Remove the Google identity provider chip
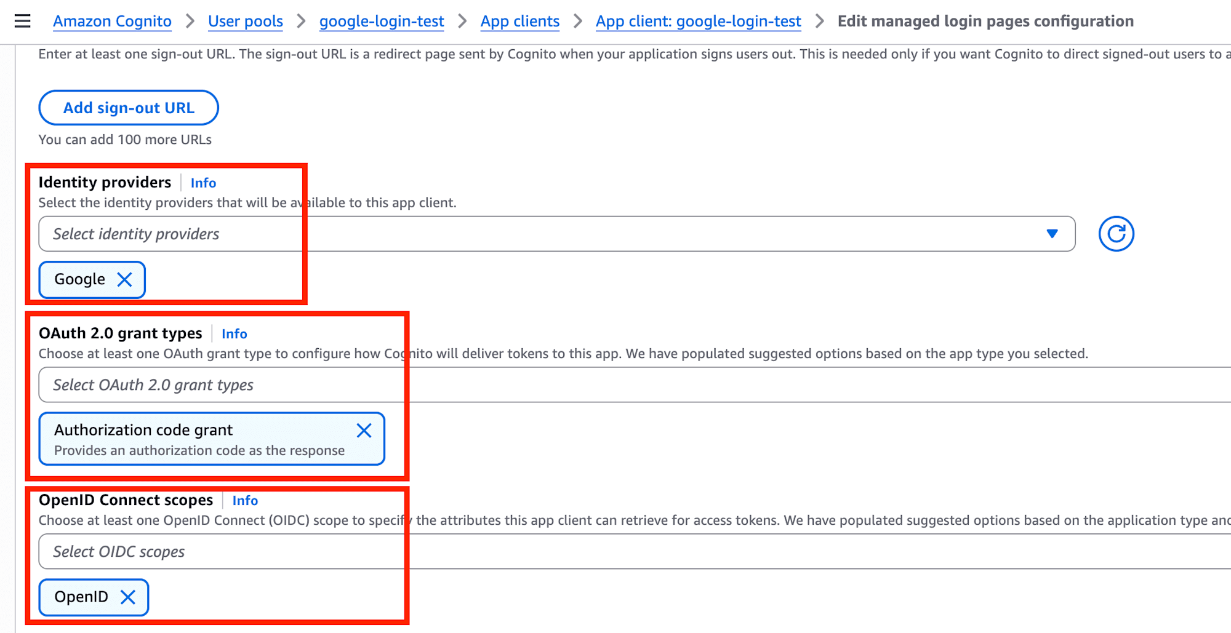1231x633 pixels. (x=125, y=280)
